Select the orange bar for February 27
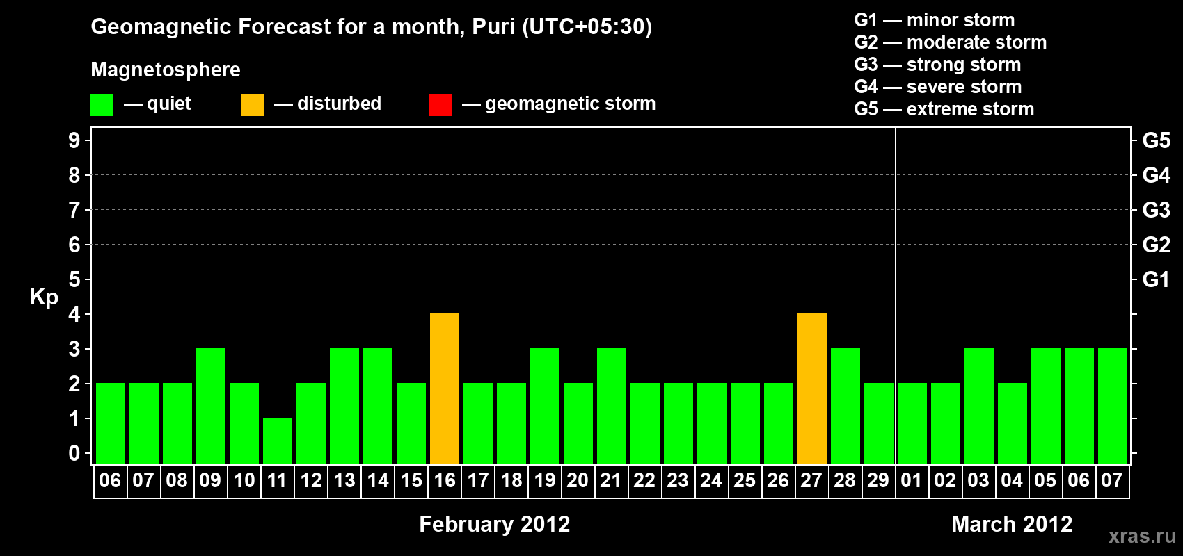Screen dimensions: 1183x556 tap(812, 389)
